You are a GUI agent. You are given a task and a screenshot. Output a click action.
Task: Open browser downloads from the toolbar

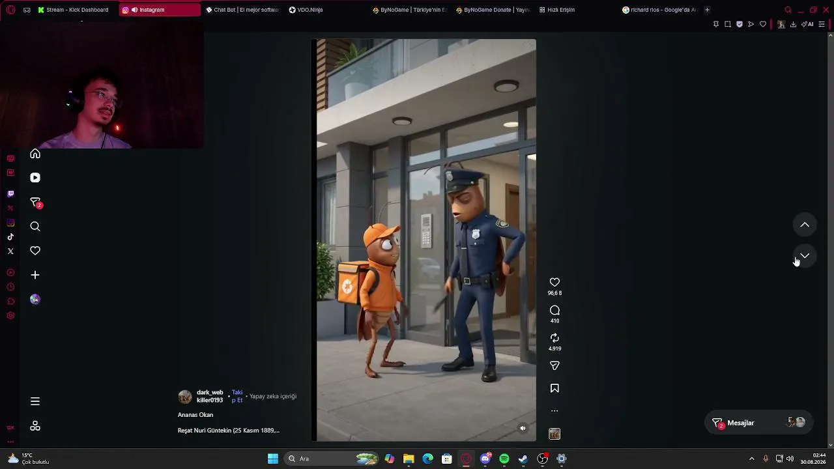tap(793, 24)
